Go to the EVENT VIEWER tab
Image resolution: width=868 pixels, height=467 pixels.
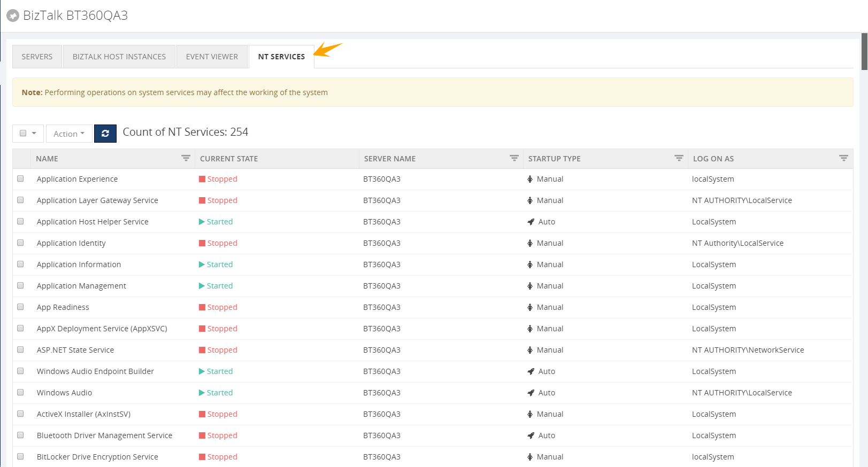212,57
